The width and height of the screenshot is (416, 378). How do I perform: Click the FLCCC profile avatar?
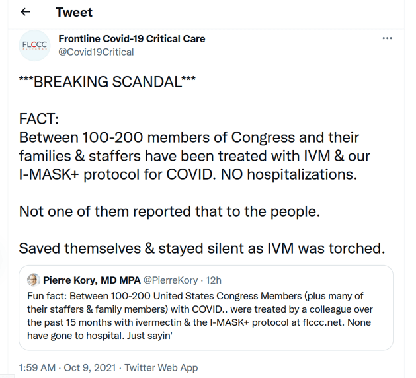point(34,45)
